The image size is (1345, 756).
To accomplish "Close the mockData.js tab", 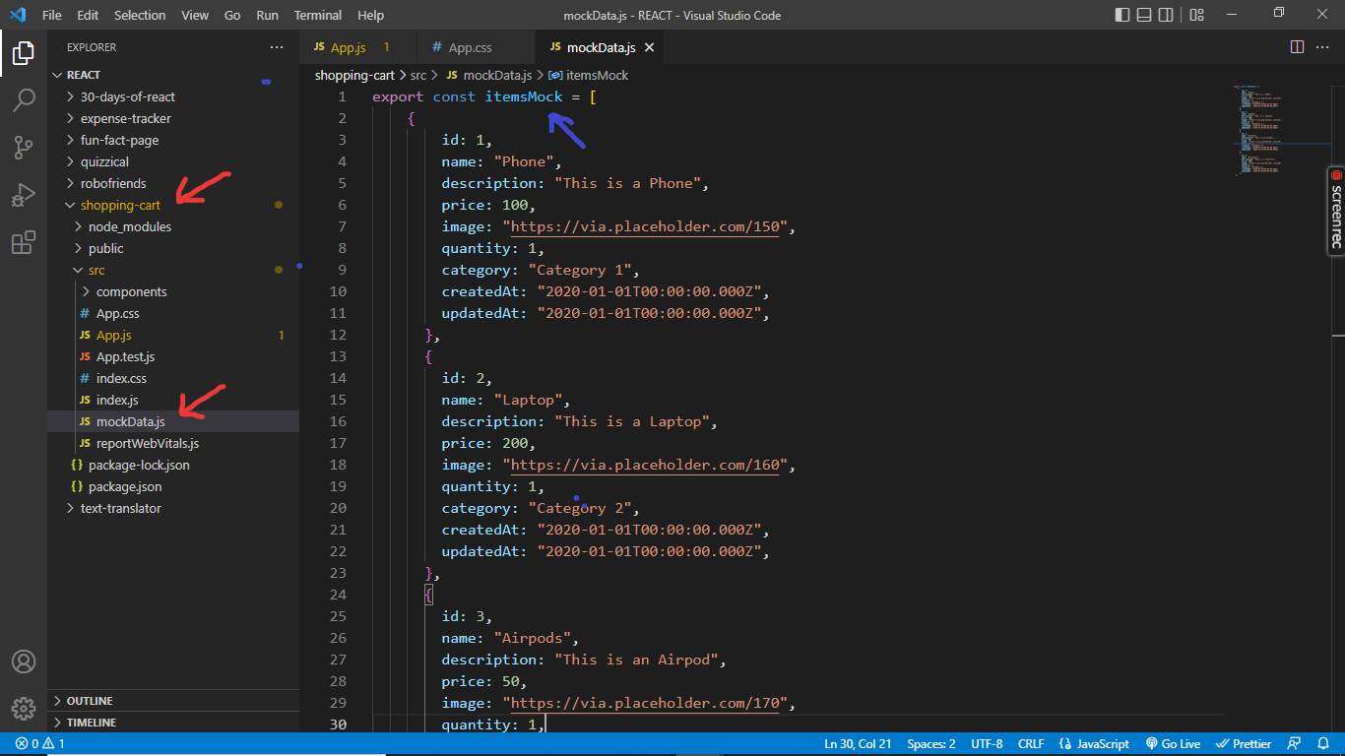I will click(x=649, y=47).
